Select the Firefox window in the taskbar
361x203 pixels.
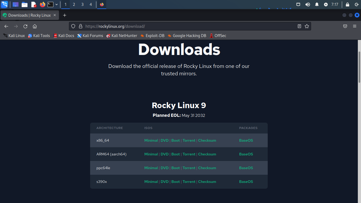[x=102, y=4]
